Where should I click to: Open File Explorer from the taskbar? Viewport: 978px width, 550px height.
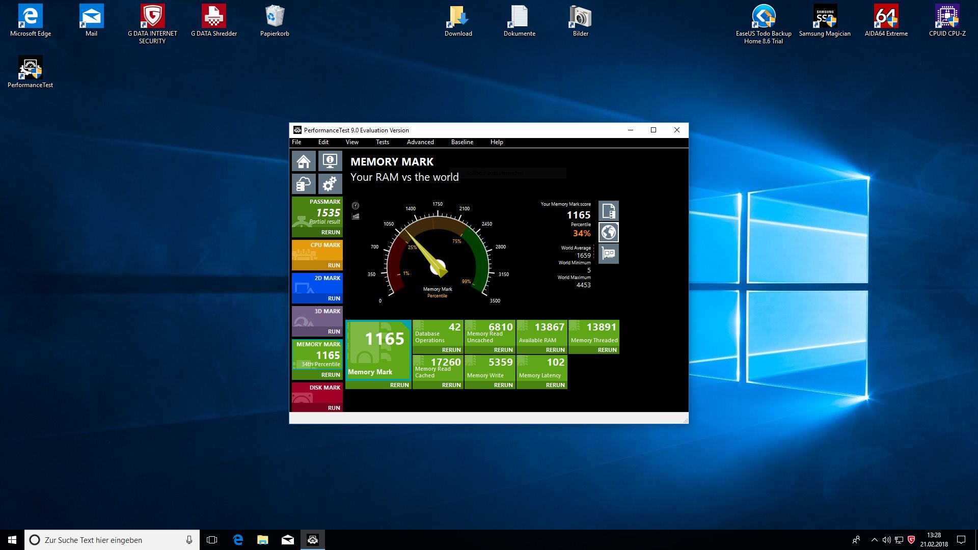tap(262, 540)
